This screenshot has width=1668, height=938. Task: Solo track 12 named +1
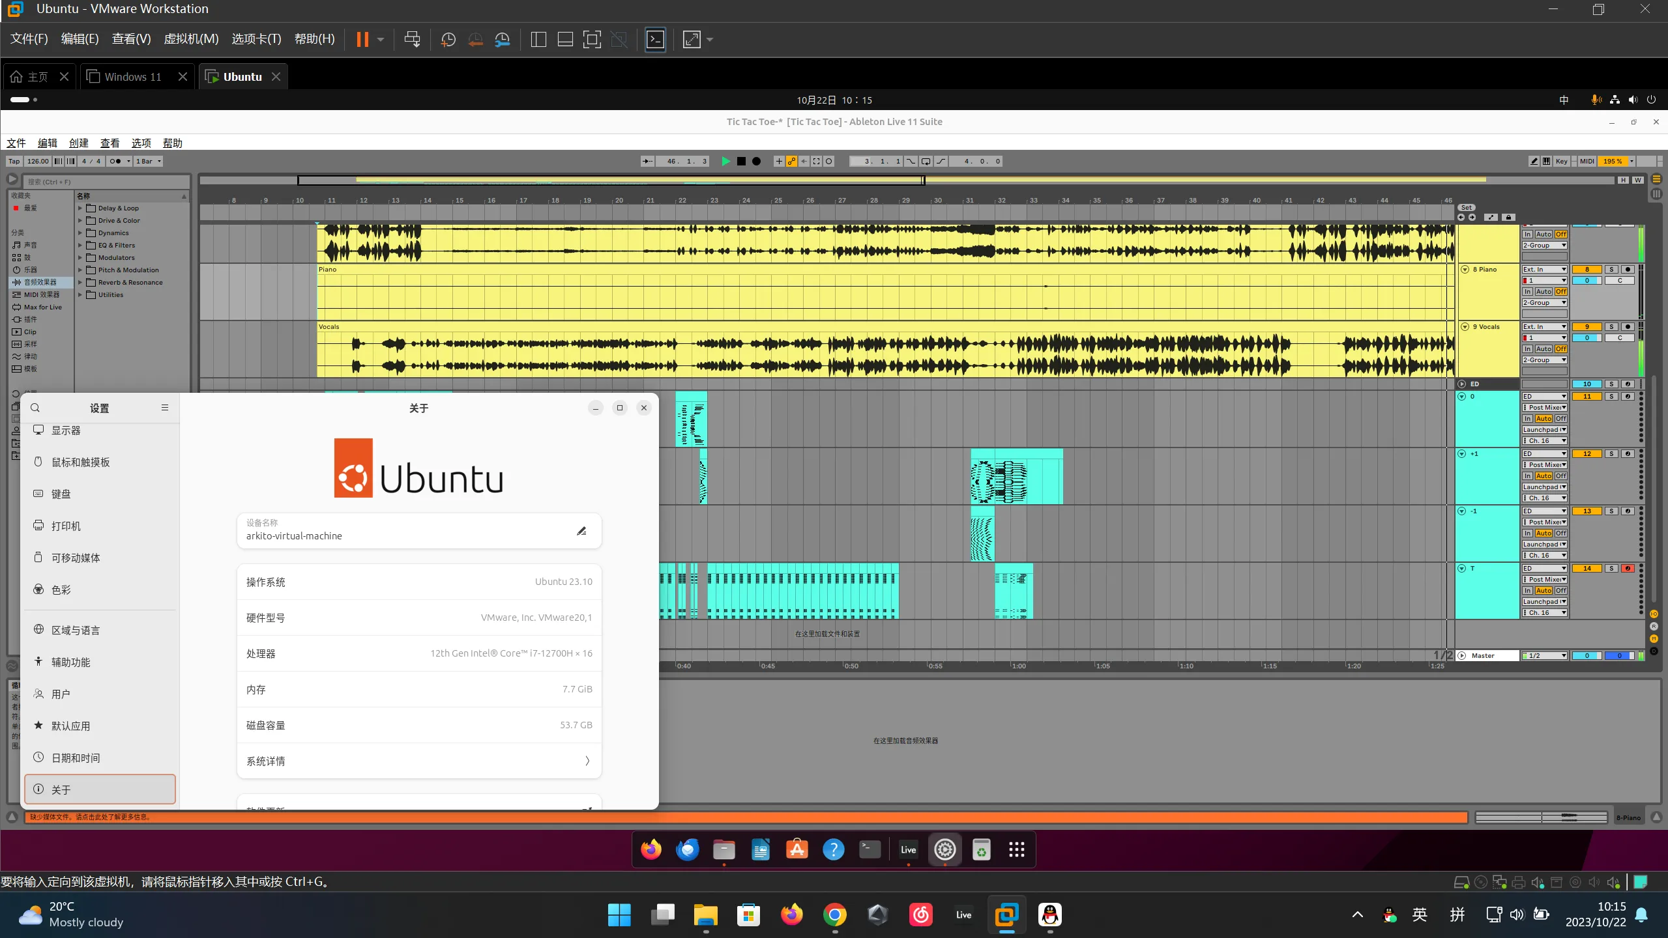[x=1611, y=454]
